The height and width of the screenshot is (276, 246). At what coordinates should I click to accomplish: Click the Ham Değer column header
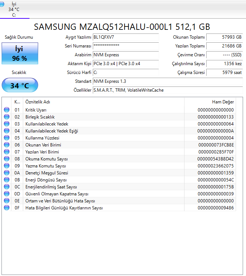click(210, 102)
